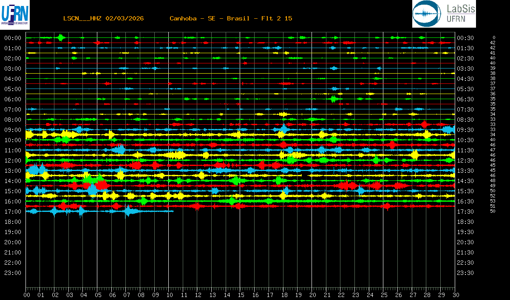The image size is (510, 300).
Task: Select the 12:30 label on right axis
Action: tap(465, 160)
